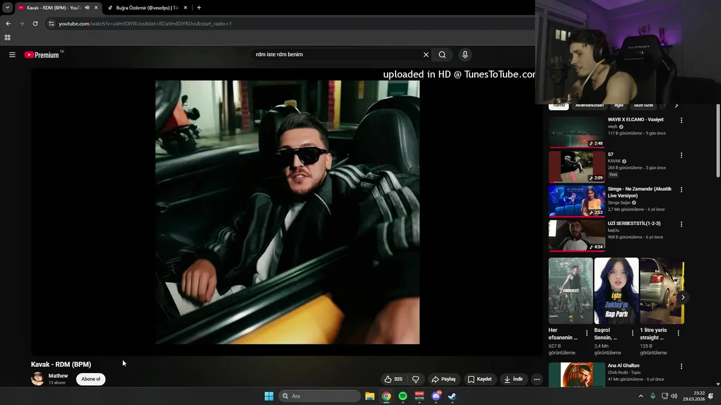Screen dimensions: 721x405
Task: Open options menu for Simge - Ne Zamandır
Action: point(681,190)
